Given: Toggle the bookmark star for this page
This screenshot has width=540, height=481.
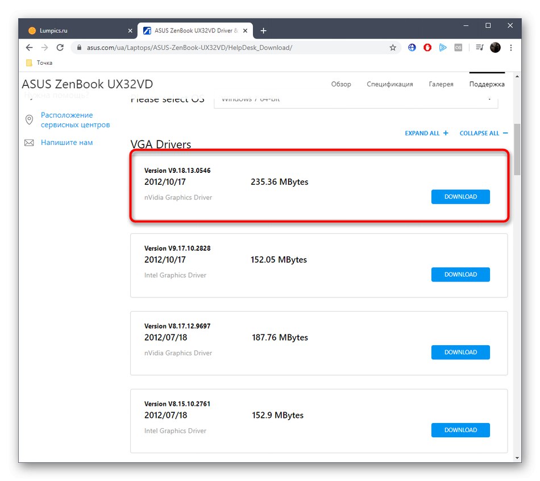Looking at the screenshot, I should point(393,47).
